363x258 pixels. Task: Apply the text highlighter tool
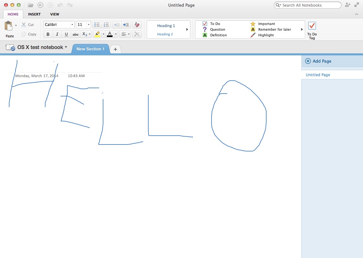click(x=97, y=34)
